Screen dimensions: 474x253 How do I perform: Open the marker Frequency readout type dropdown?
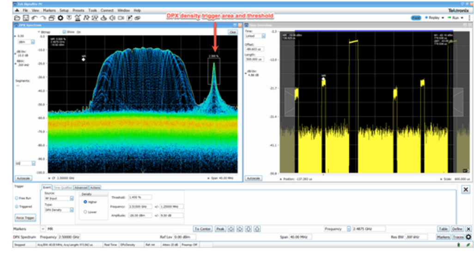[x=348, y=229]
